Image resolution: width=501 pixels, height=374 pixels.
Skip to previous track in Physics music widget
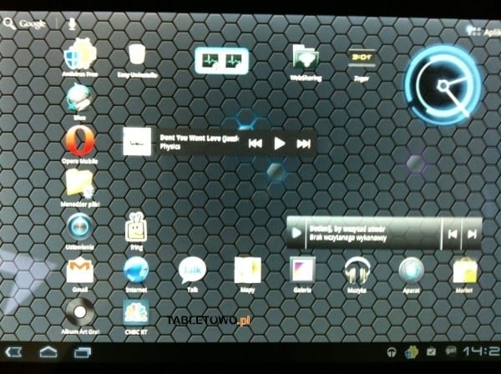(x=255, y=144)
